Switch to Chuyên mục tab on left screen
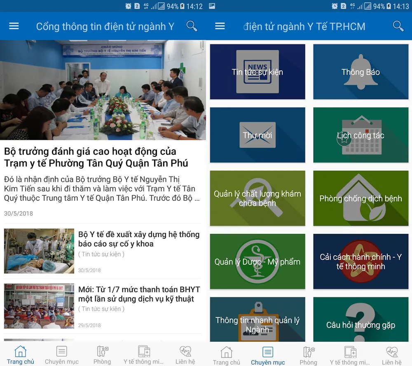 (62, 355)
